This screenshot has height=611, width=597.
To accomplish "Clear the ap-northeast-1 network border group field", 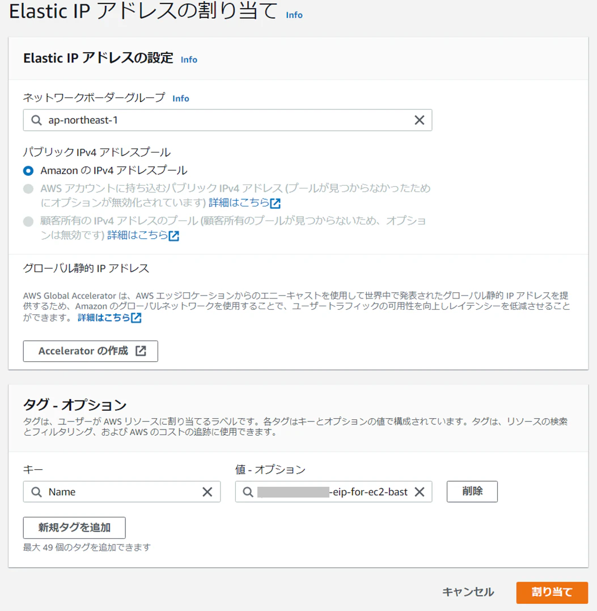I will pos(420,120).
